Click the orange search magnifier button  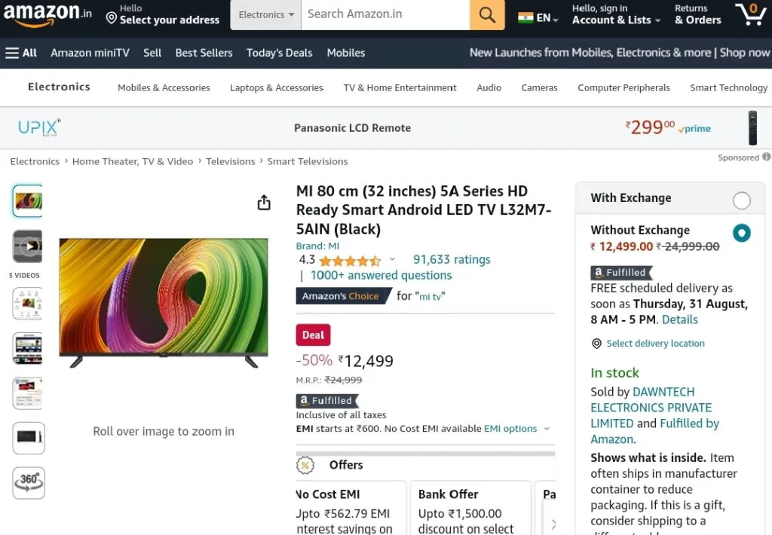pyautogui.click(x=486, y=15)
